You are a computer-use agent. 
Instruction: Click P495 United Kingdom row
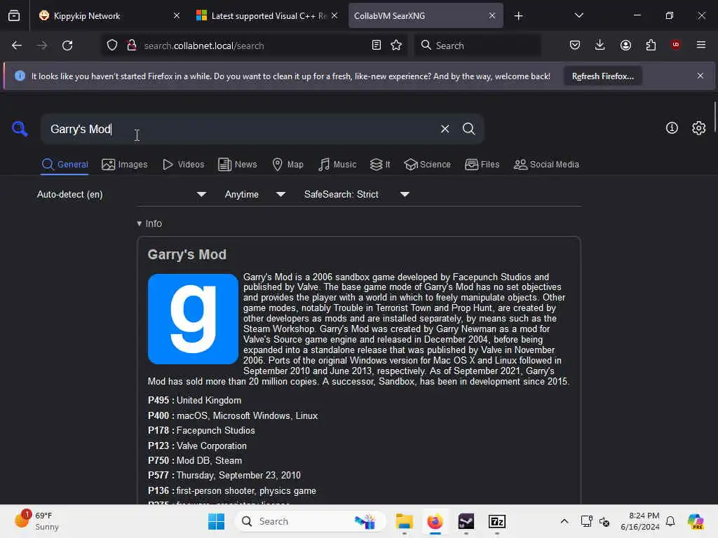pyautogui.click(x=195, y=400)
